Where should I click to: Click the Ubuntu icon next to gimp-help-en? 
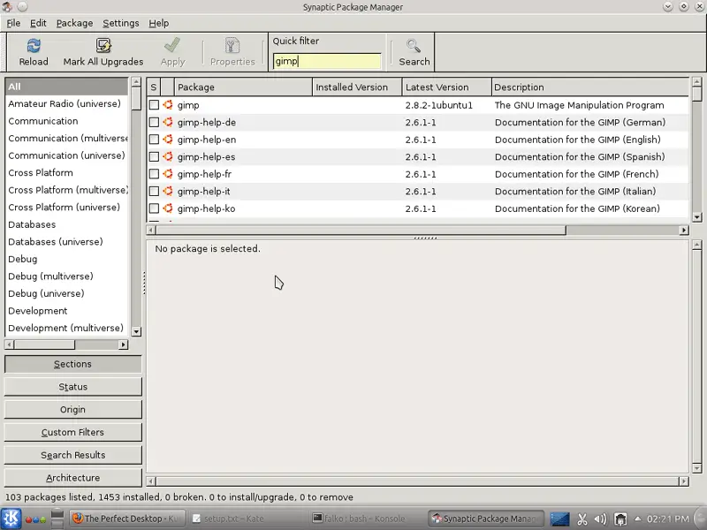click(x=168, y=140)
